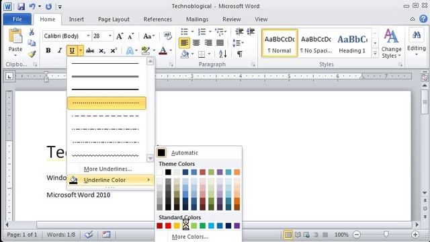Click tab selector L box at ruler
Image resolution: width=430 pixels, height=242 pixels.
click(9, 76)
